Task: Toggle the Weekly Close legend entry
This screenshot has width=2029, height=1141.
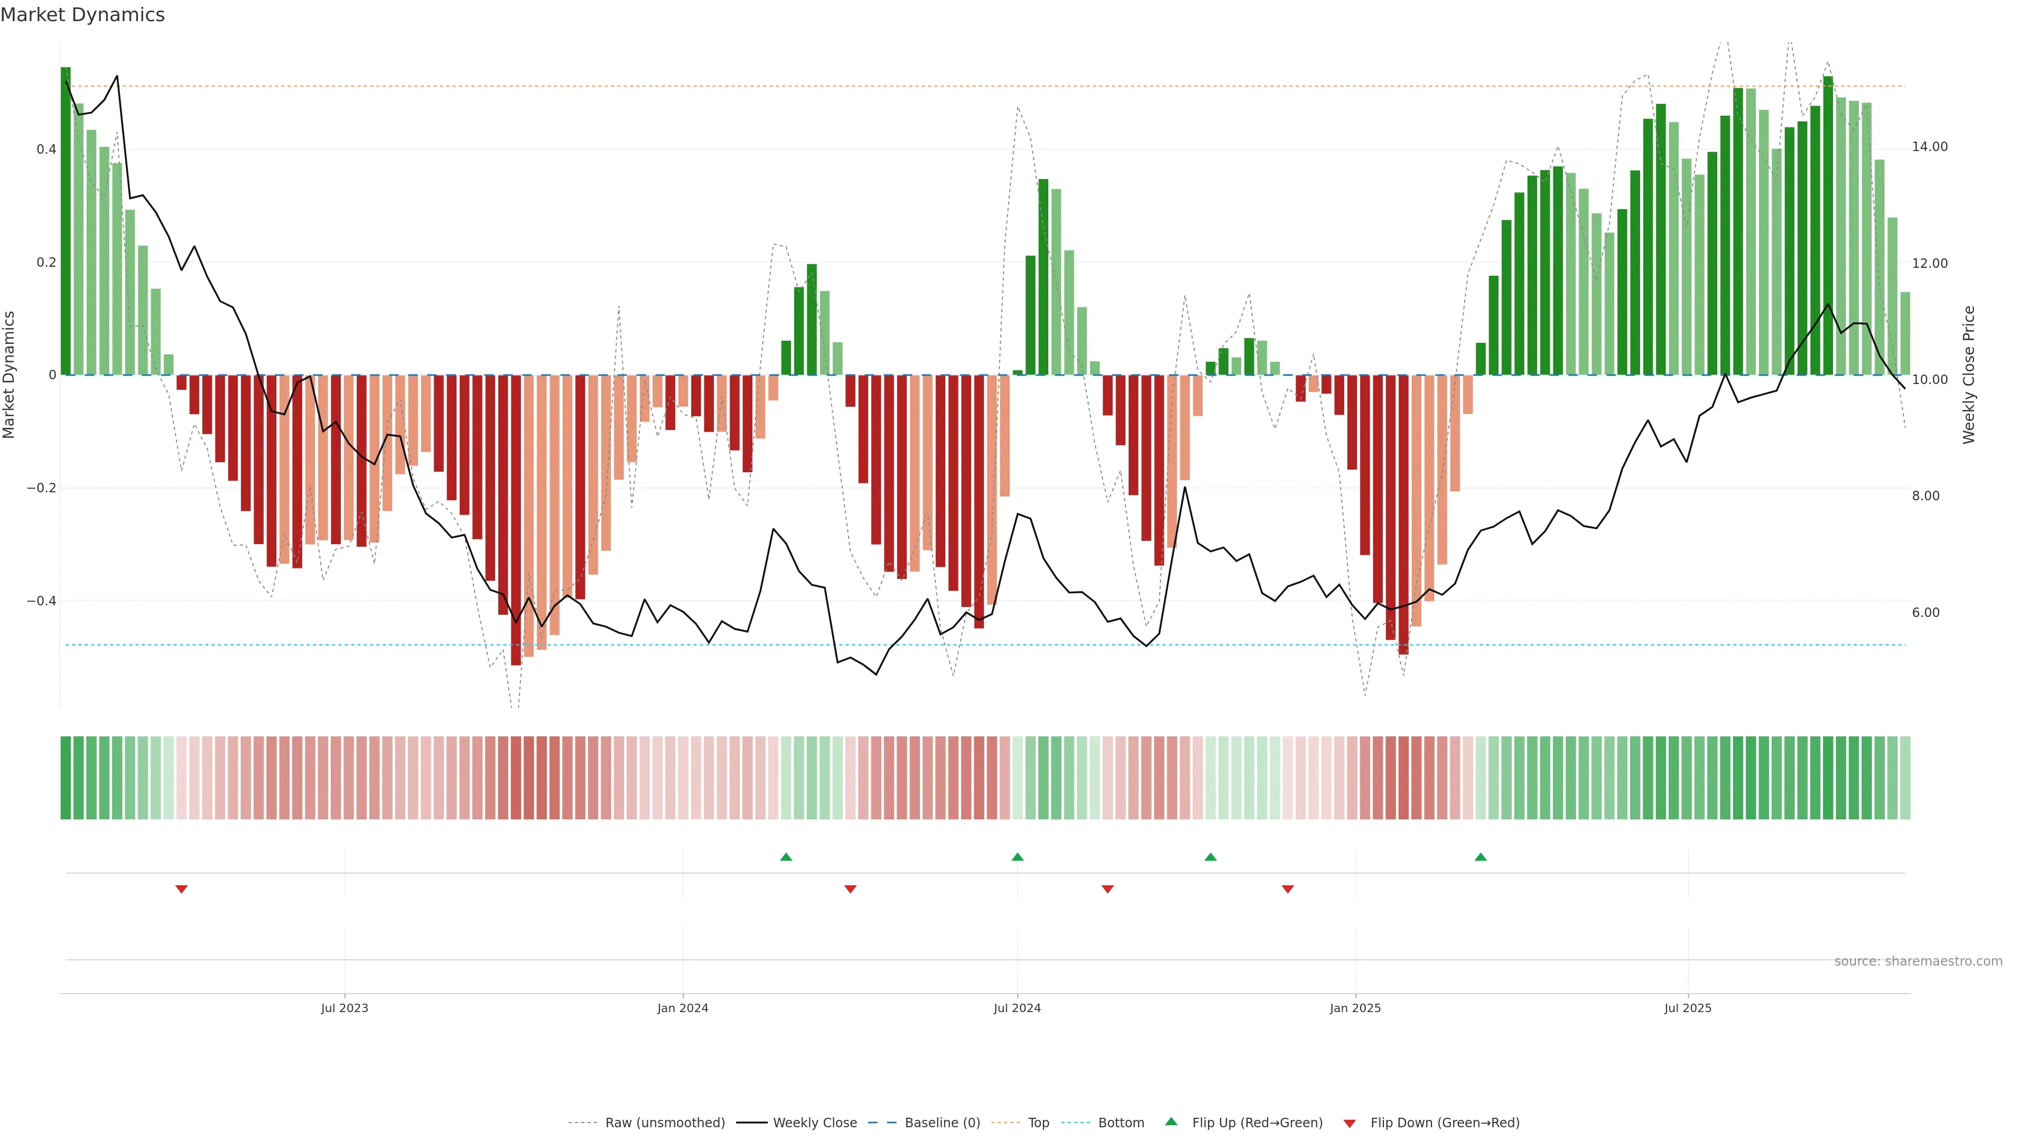Action: point(814,1123)
